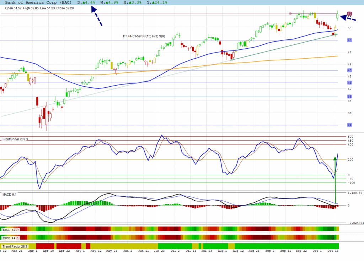Click the FXC1 52.7 heat bar label
This screenshot has width=364, height=261.
11,230
